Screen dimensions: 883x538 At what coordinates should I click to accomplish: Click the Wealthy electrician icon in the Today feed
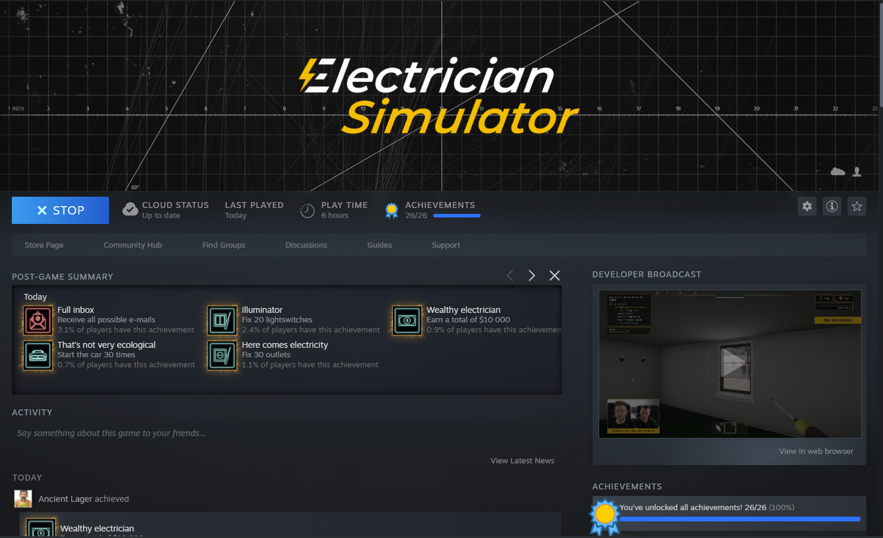click(x=41, y=529)
